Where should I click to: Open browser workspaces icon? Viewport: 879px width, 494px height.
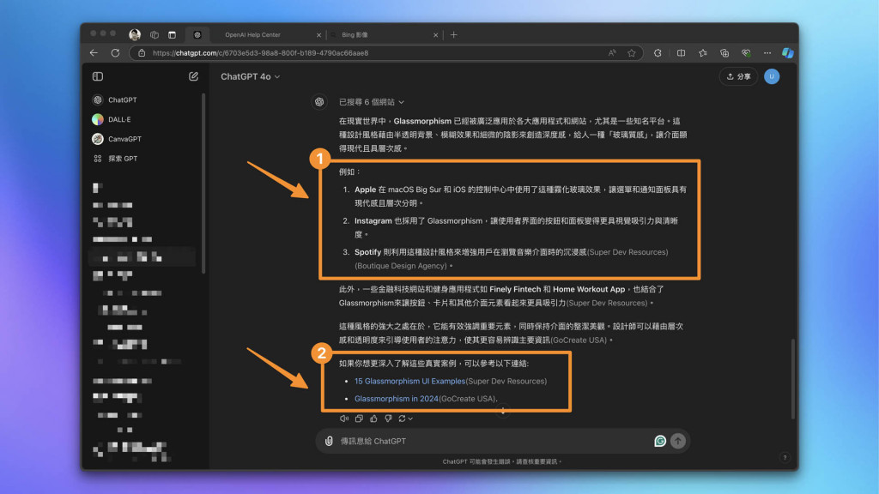pyautogui.click(x=155, y=34)
